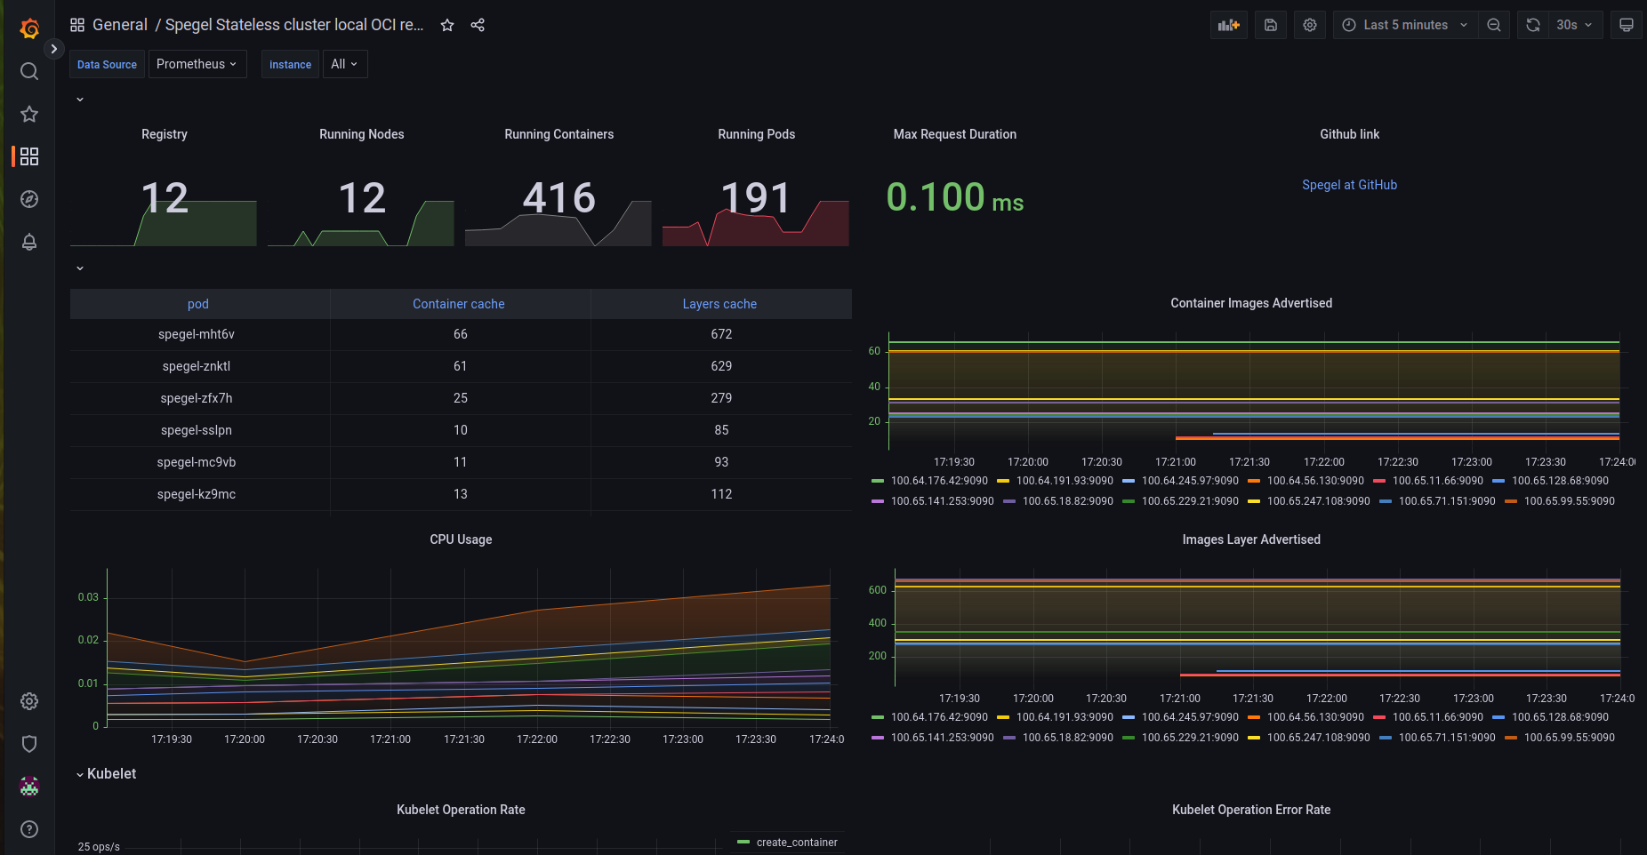Open the instance All dropdown
Viewport: 1647px width, 855px height.
coord(345,64)
